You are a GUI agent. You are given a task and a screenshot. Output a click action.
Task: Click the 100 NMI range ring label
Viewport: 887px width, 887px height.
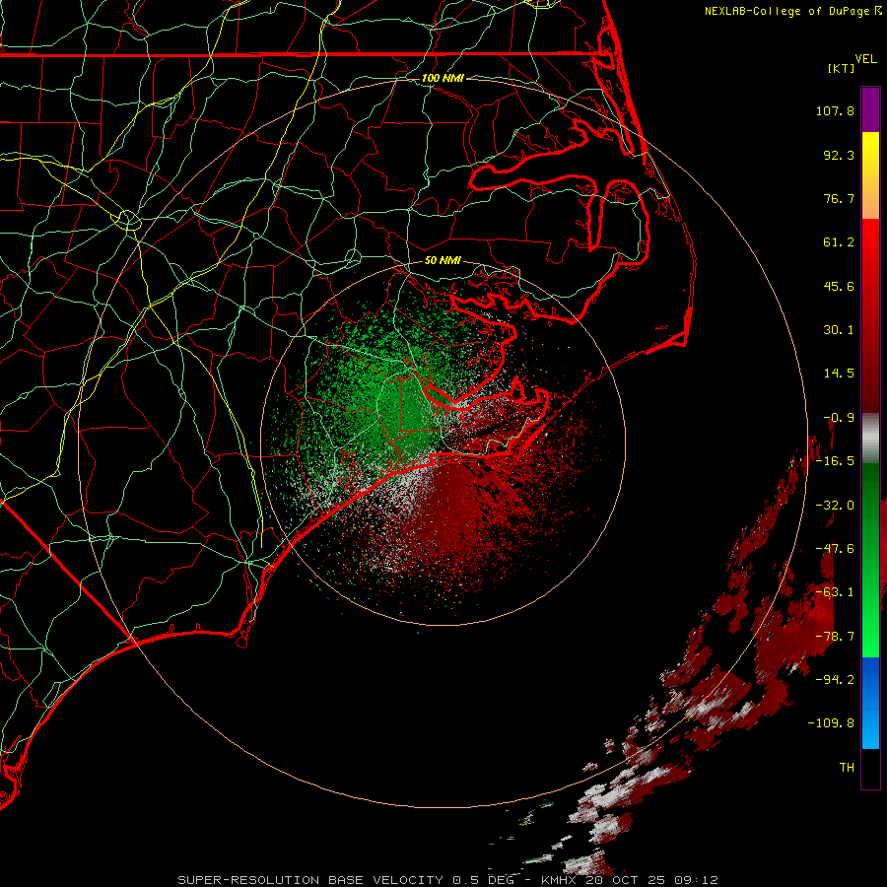(443, 78)
